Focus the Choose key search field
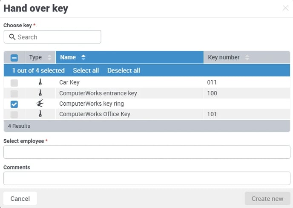The height and width of the screenshot is (208, 293). click(x=52, y=37)
